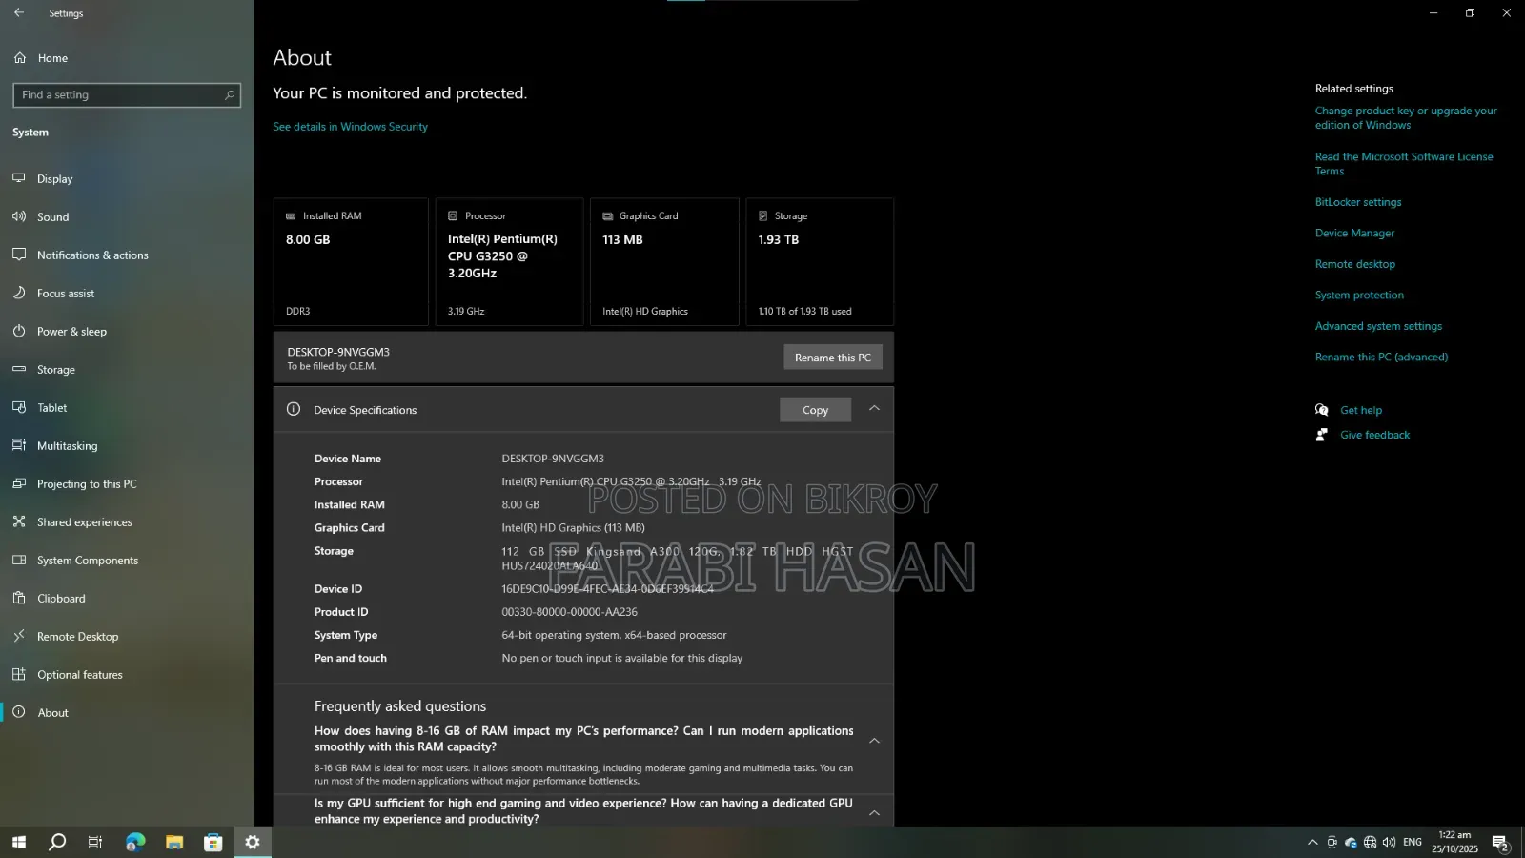The image size is (1525, 858).
Task: Open the Remote desktop related link
Action: point(1354,264)
